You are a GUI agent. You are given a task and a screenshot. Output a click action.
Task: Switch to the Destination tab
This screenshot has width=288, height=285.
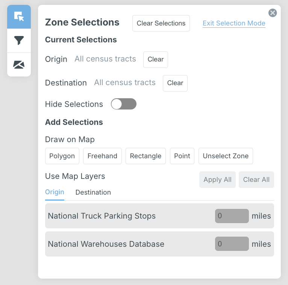pos(93,192)
